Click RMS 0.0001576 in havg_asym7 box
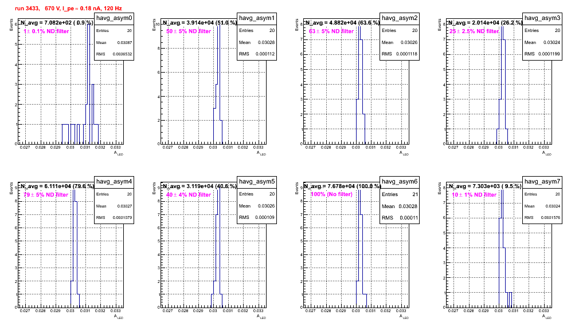This screenshot has height=327, width=571. (542, 217)
